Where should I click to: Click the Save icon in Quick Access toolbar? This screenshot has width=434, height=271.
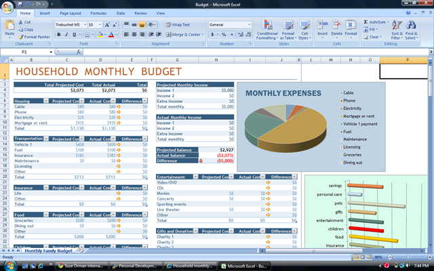pyautogui.click(x=20, y=4)
